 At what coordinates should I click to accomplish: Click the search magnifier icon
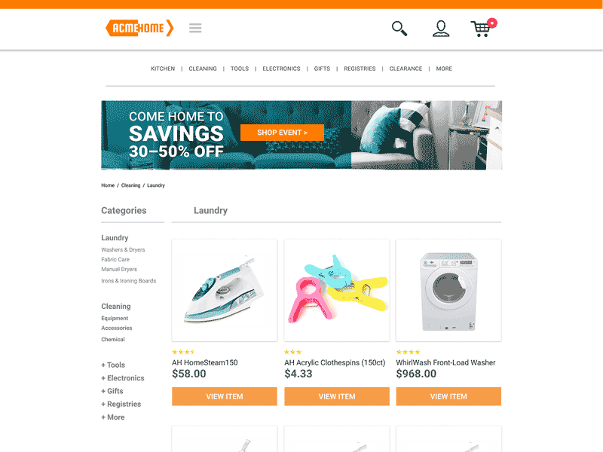(399, 29)
